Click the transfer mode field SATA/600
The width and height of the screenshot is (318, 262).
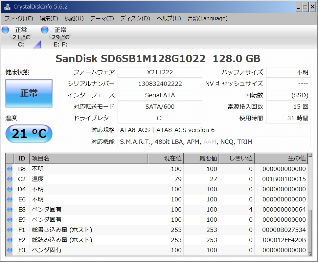click(160, 107)
